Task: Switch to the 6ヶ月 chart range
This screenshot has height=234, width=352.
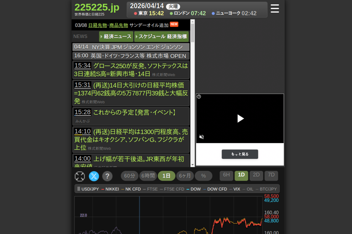Action: click(x=185, y=176)
